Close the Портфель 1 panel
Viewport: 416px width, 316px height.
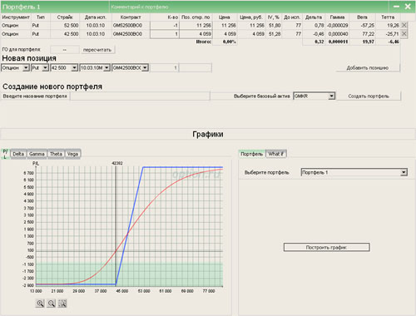[x=408, y=7]
